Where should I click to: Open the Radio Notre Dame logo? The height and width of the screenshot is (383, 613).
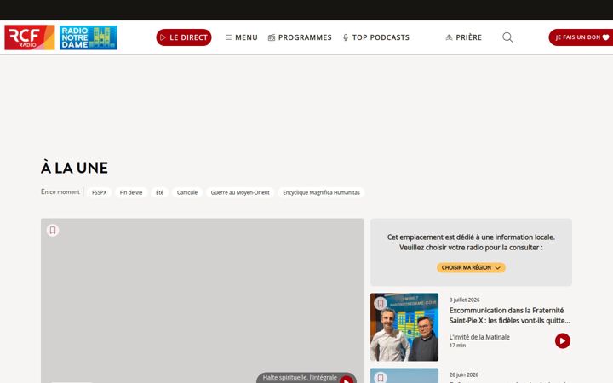point(89,37)
